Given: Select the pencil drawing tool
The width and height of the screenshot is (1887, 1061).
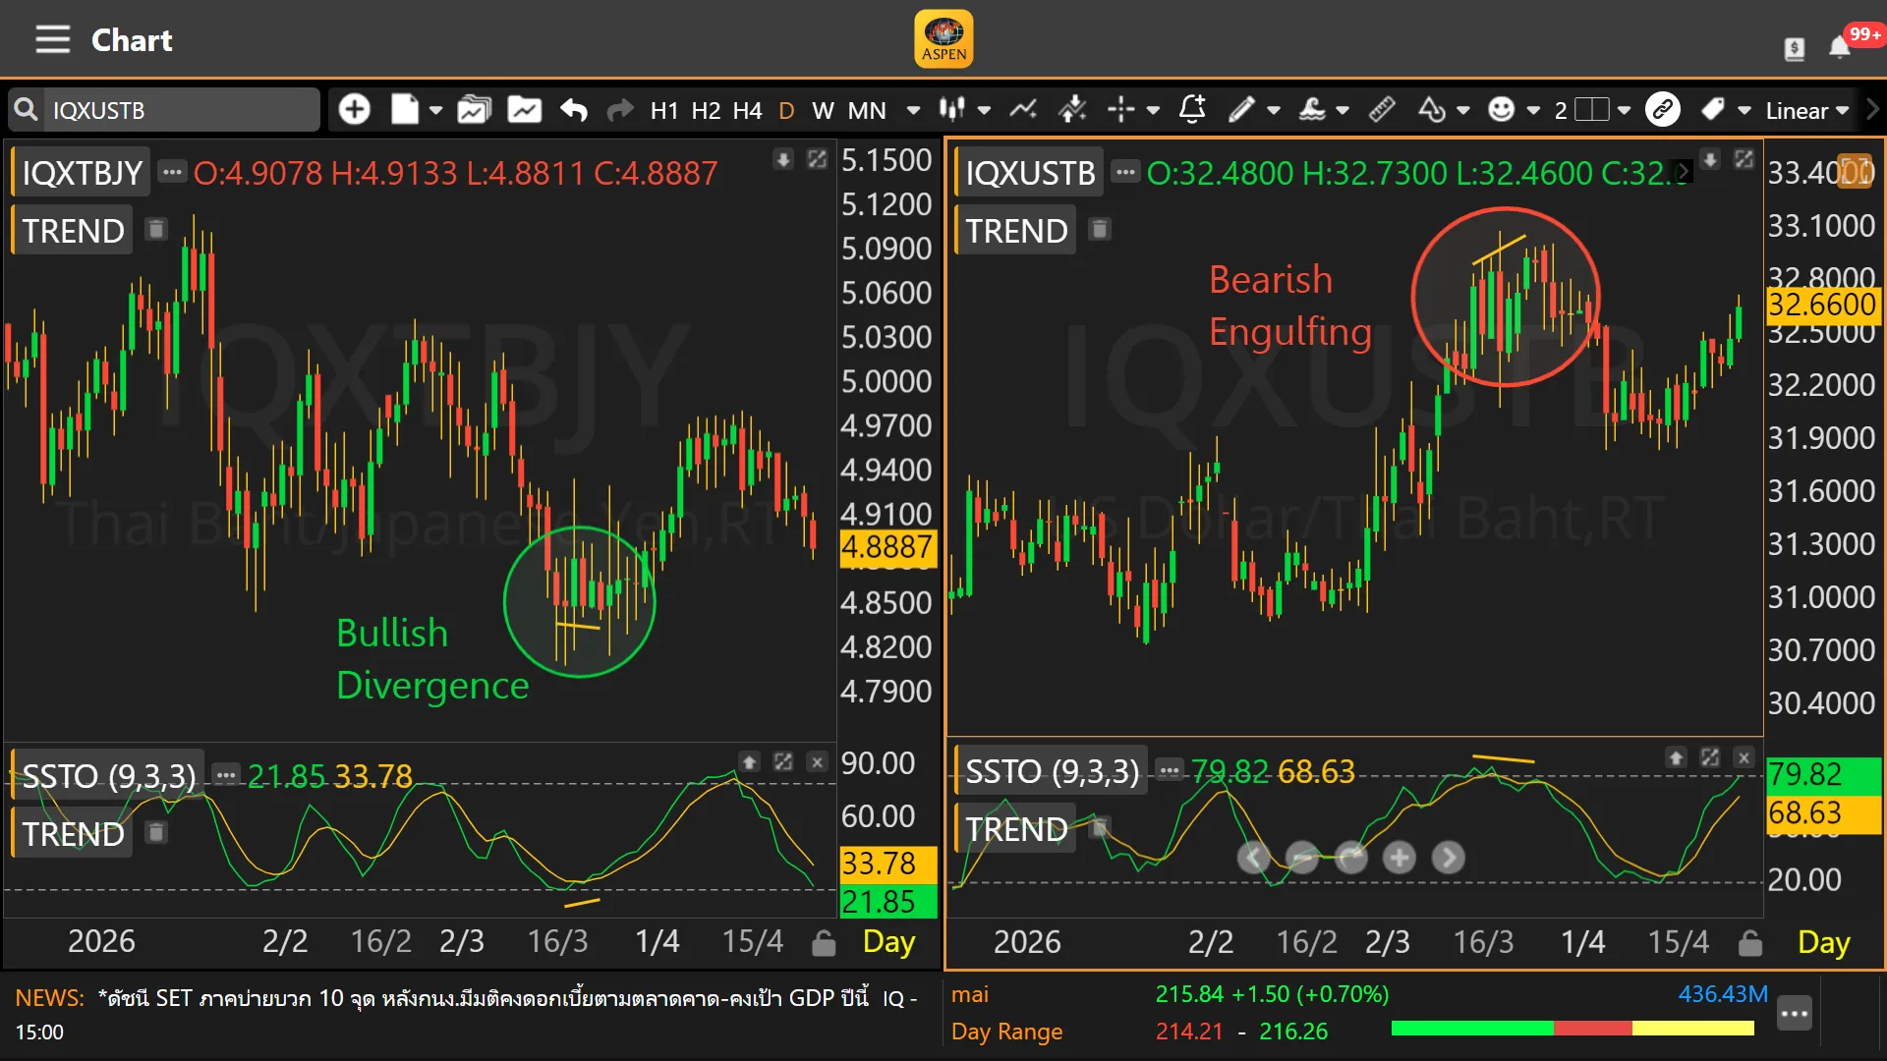Looking at the screenshot, I should click(1241, 110).
